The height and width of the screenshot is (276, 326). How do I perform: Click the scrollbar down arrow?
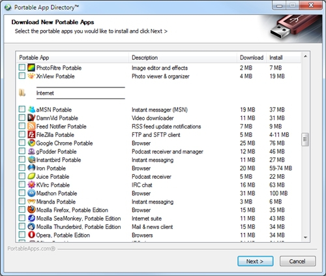[x=305, y=238]
